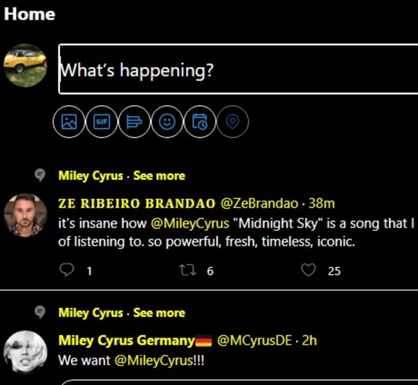
Task: Click See more above Miley Cyrus Germany tweet
Action: [159, 313]
